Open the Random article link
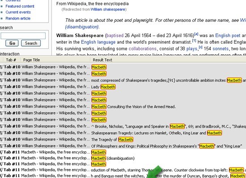 [18, 18]
